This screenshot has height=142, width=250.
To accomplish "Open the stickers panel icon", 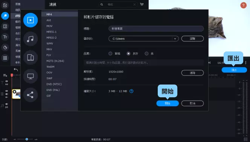I will click(5, 47).
